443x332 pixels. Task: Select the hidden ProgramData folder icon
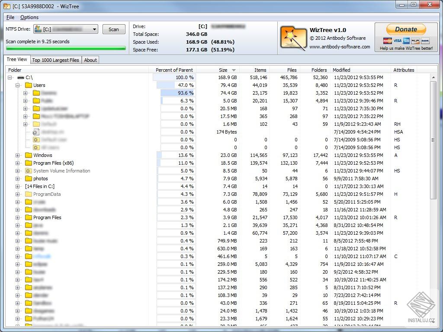coord(28,194)
